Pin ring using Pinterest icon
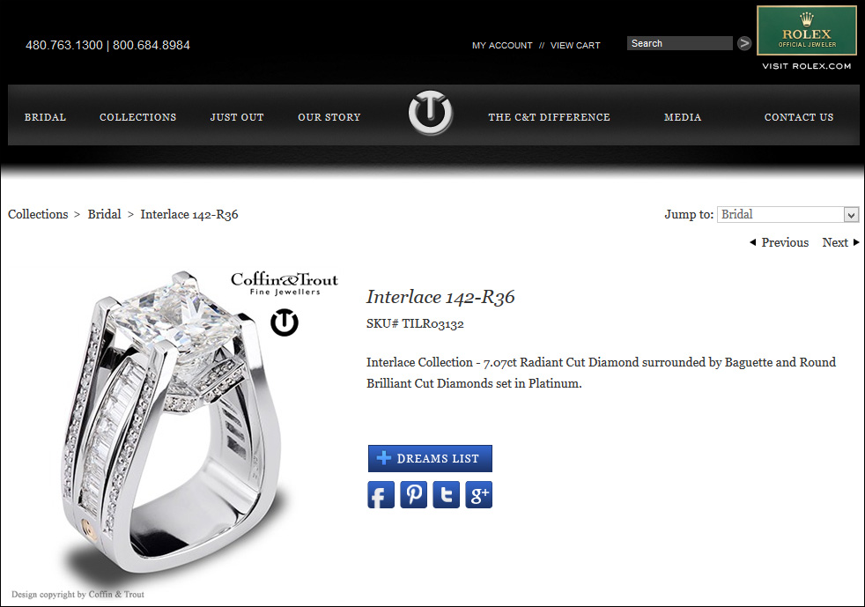 [414, 494]
